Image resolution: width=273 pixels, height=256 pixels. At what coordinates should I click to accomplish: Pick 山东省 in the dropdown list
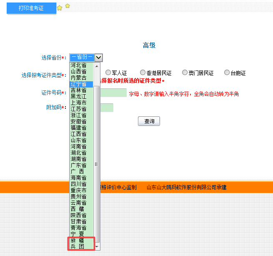click(78, 140)
